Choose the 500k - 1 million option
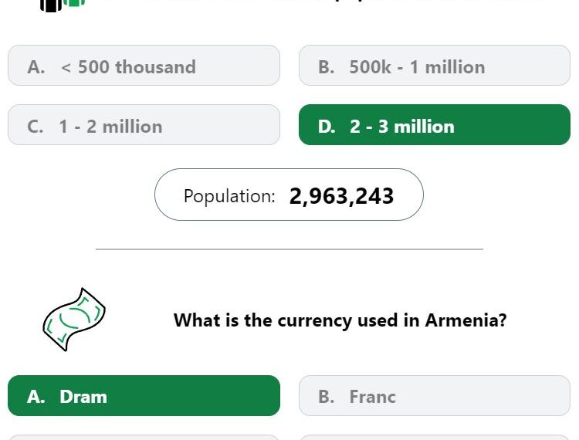 (x=435, y=66)
